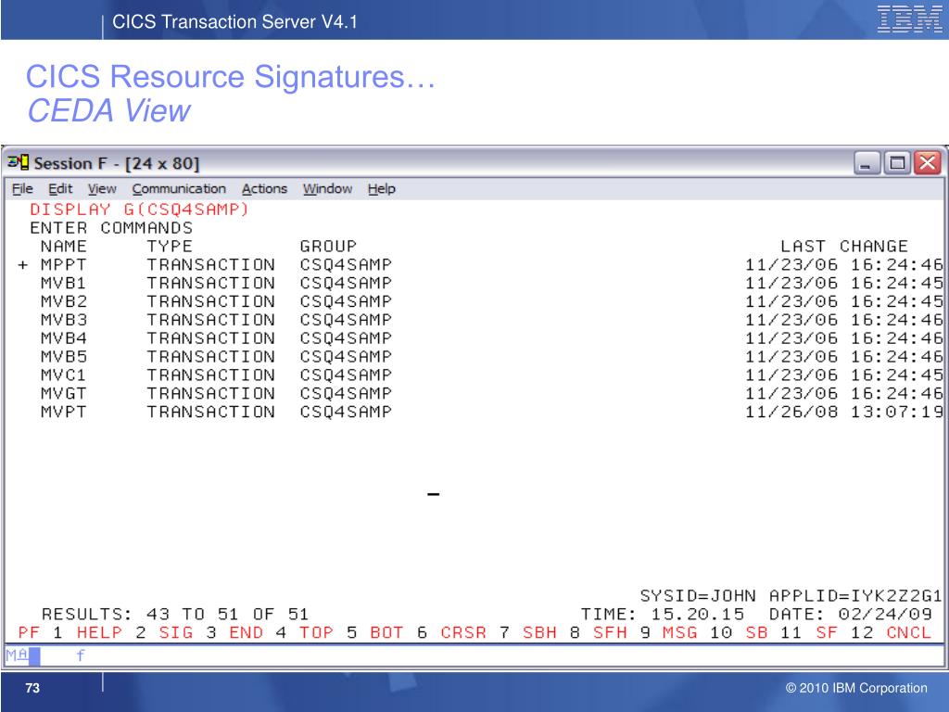The width and height of the screenshot is (949, 712).
Task: Open the File menu
Action: tap(22, 189)
